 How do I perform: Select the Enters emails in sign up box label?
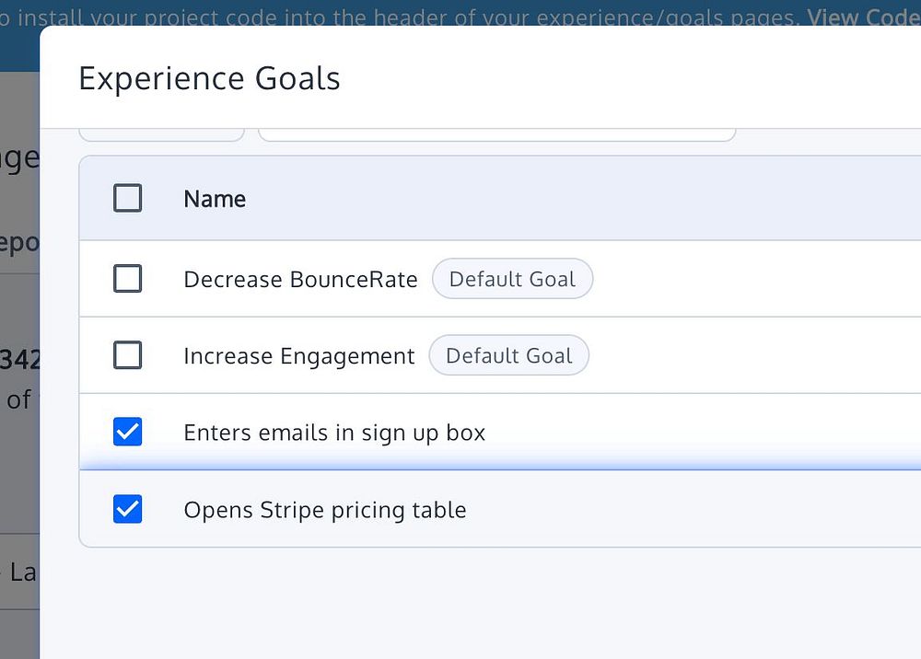334,433
